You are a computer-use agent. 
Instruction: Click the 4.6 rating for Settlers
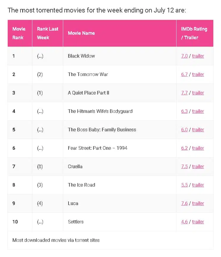click(184, 222)
